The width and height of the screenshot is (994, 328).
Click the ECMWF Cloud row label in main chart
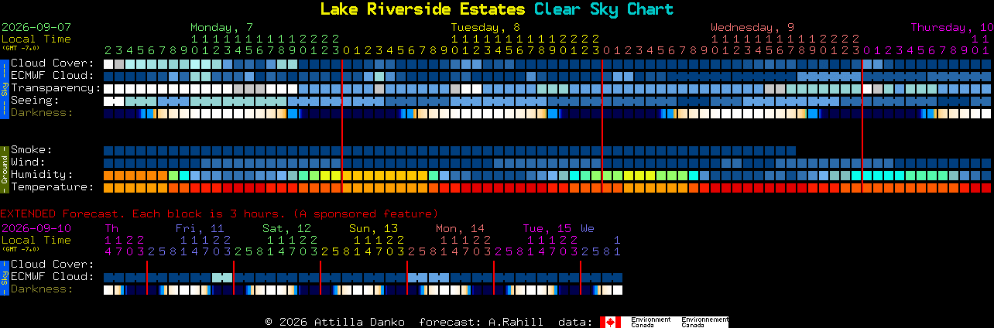(53, 76)
